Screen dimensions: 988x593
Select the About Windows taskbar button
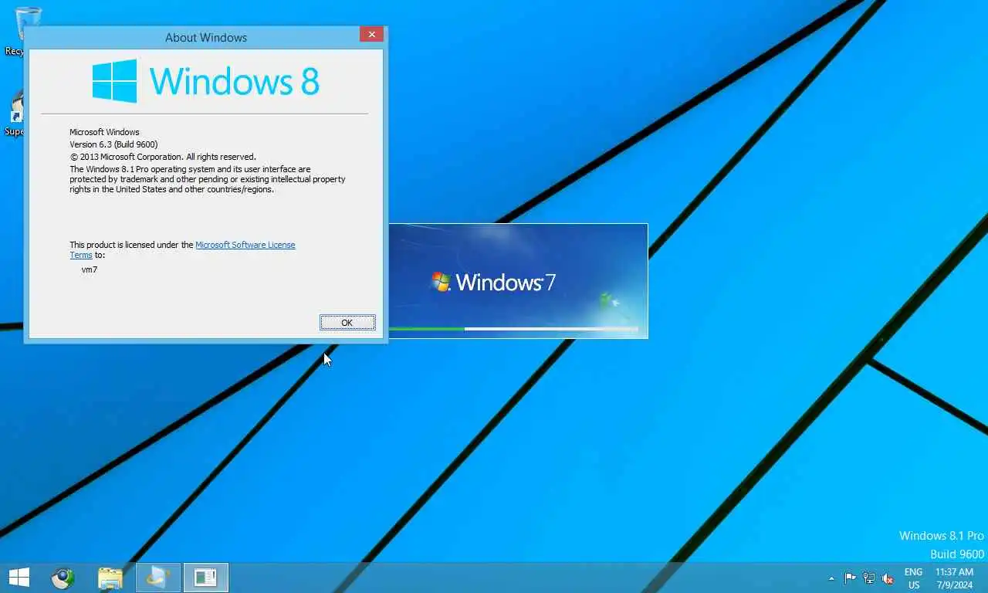click(x=206, y=578)
